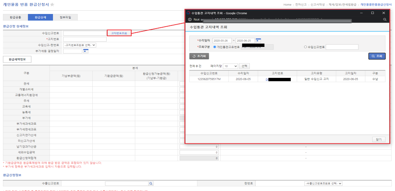Click 고지번호조회 button
395x191 pixels.
coord(119,33)
